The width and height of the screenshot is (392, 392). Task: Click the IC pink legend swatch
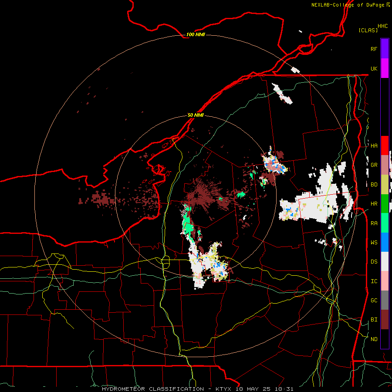[x=385, y=281]
